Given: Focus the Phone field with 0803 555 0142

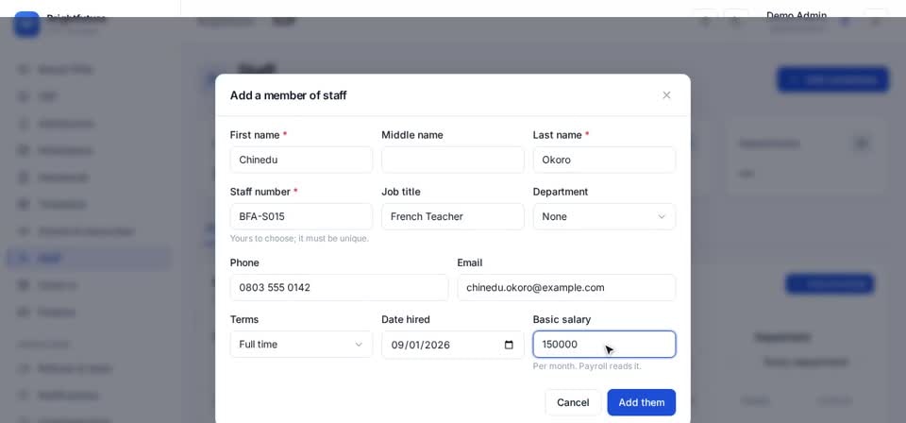Looking at the screenshot, I should click(339, 287).
